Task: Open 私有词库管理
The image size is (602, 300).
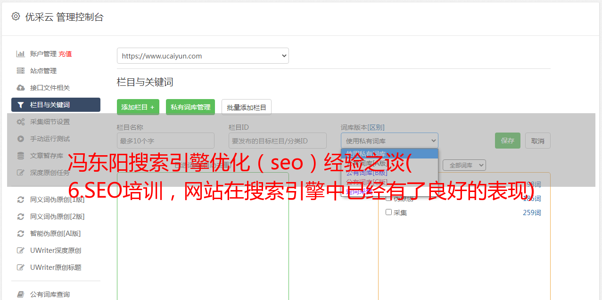Action: point(190,107)
